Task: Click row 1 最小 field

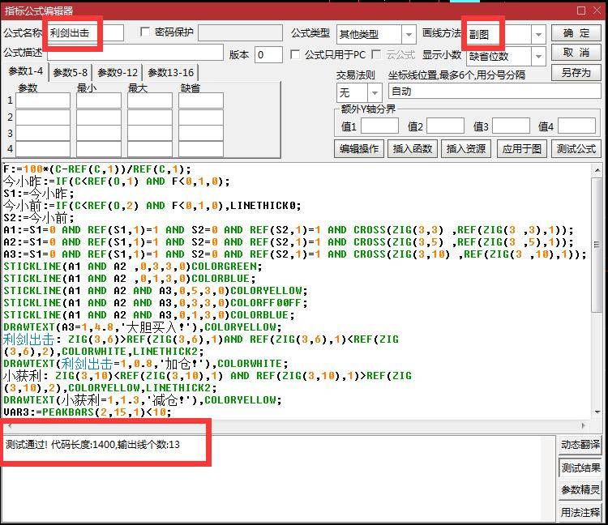Action: (x=98, y=100)
